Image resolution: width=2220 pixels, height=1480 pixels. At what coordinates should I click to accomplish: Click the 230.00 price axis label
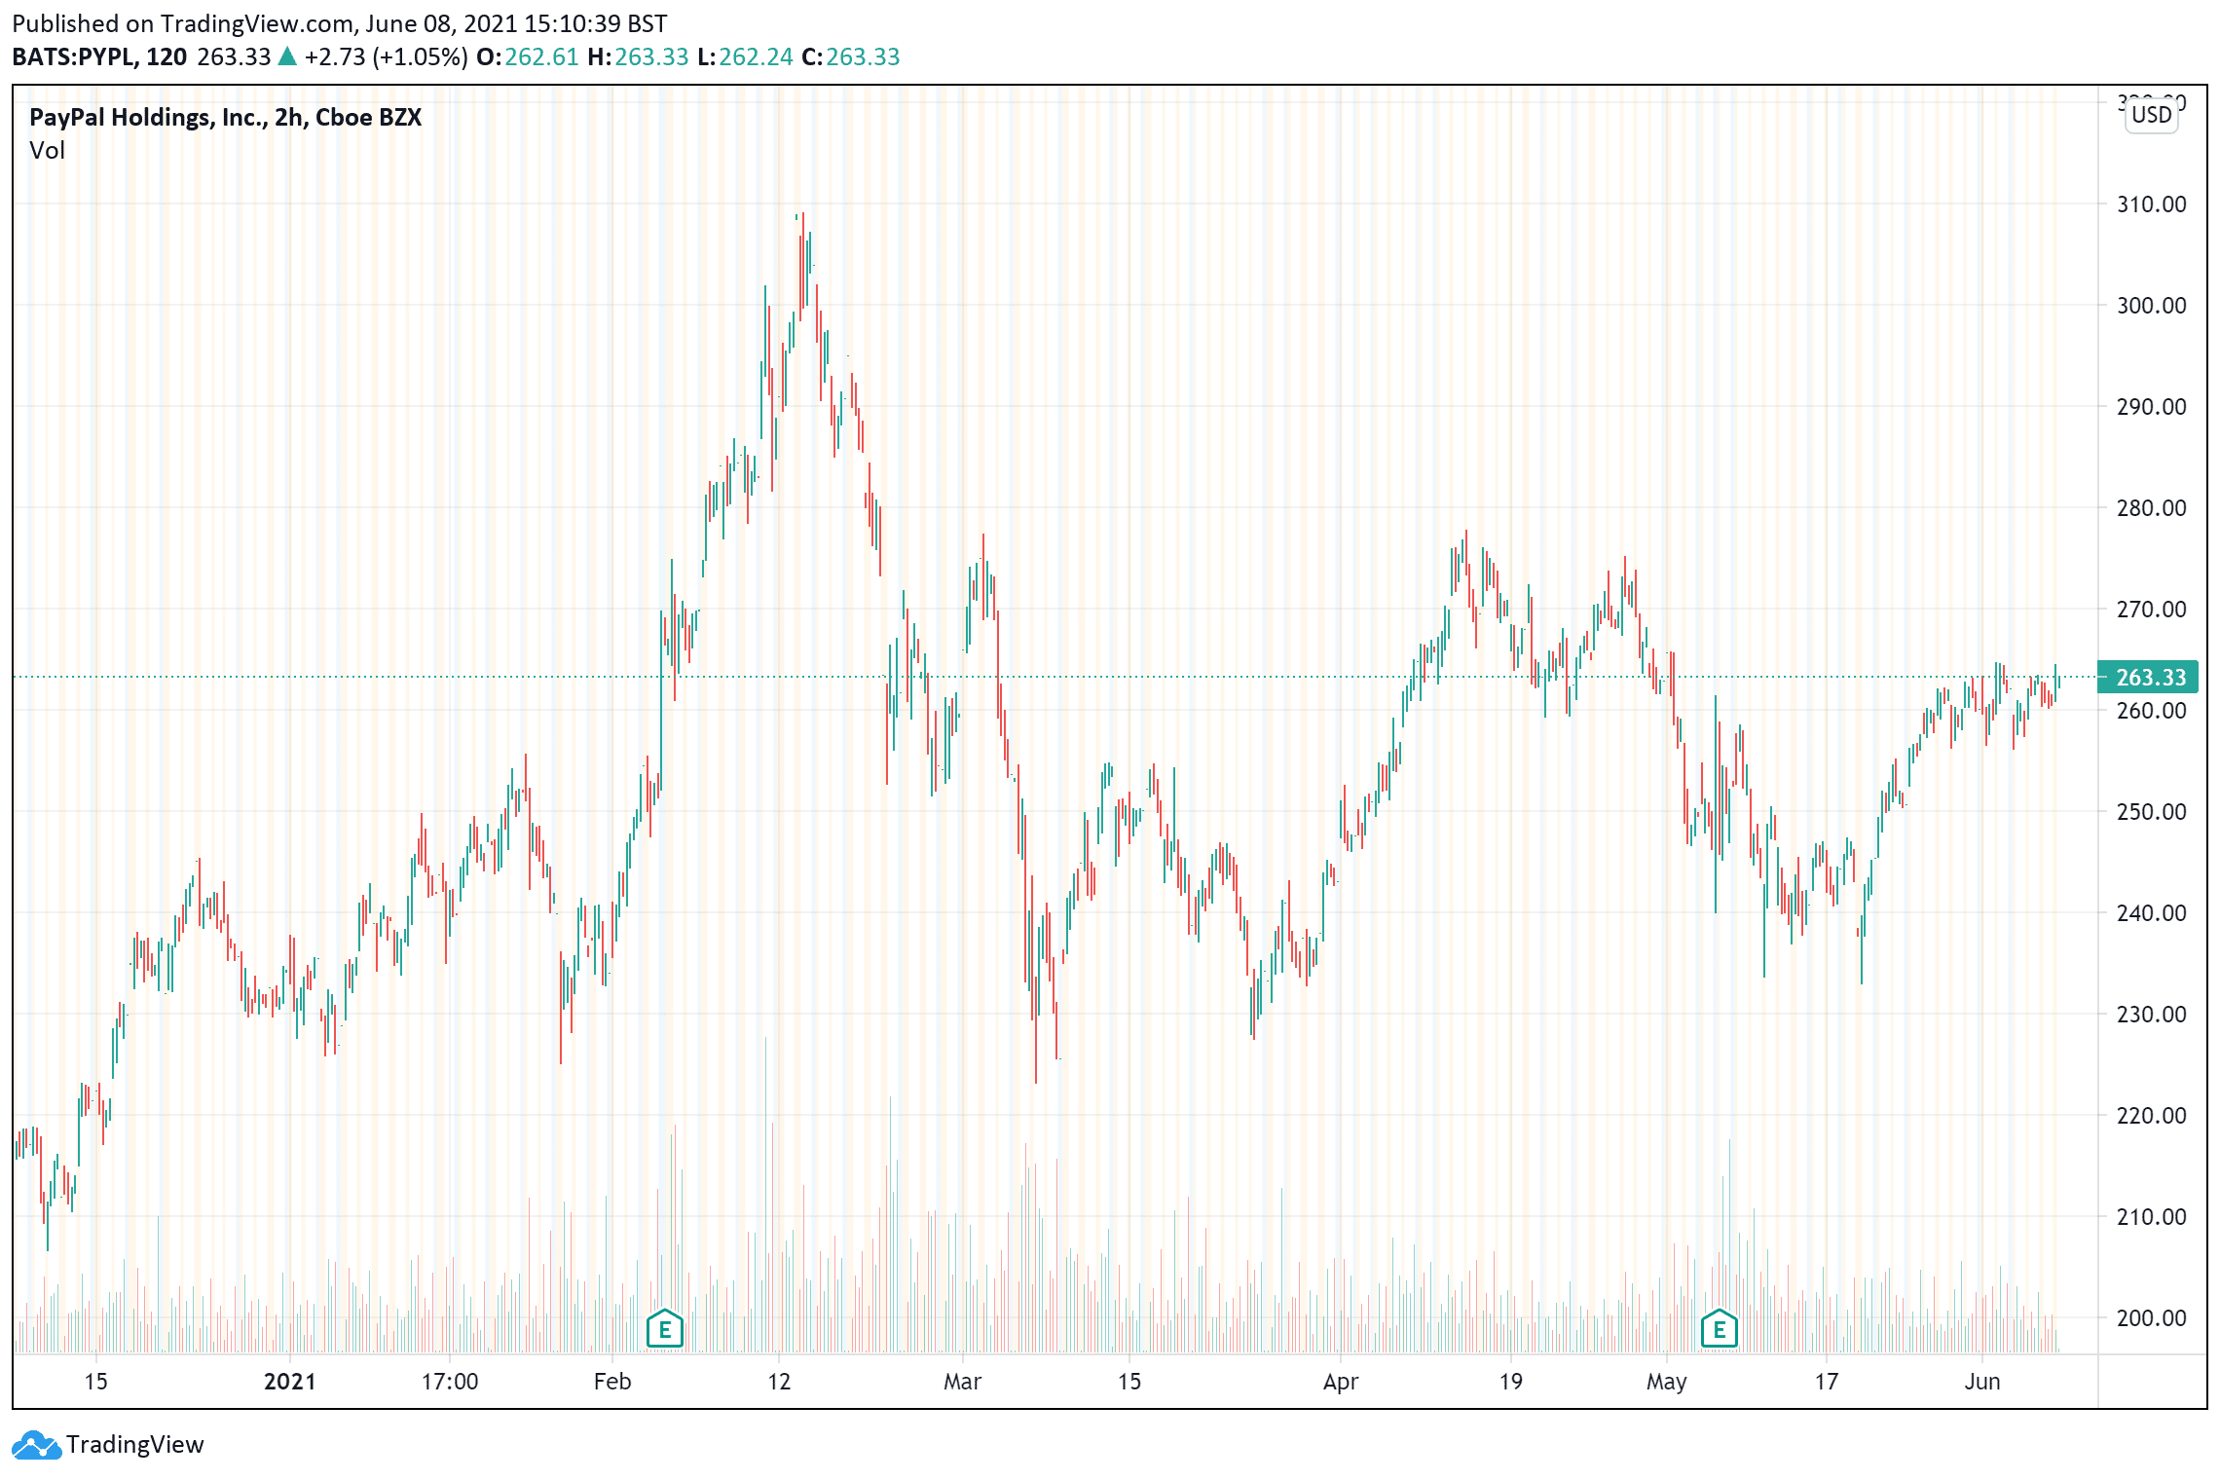coord(2151,1015)
